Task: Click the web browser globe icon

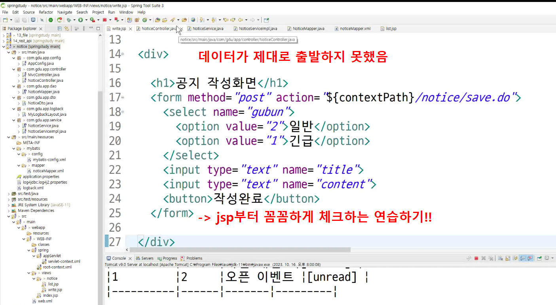Action: click(193, 20)
